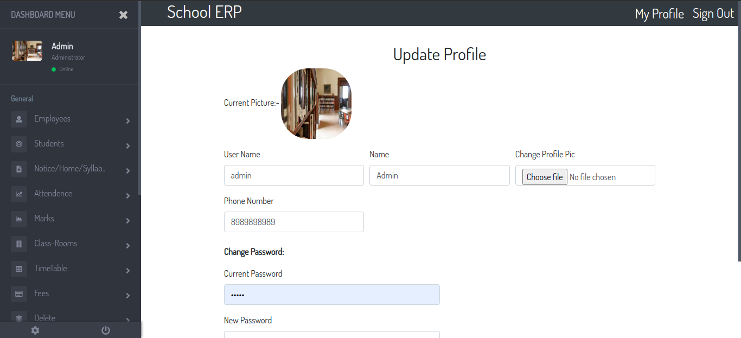Click the New Password field
This screenshot has width=741, height=338.
coord(332,334)
